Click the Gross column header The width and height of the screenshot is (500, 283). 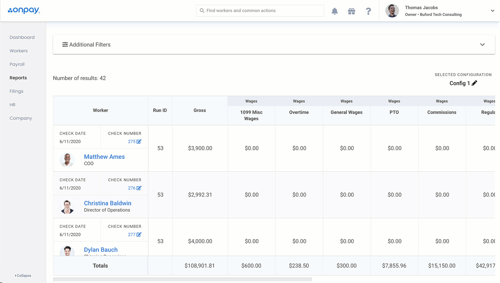(x=200, y=110)
